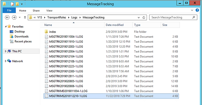Image resolution: width=202 pixels, height=105 pixels.
Task: Open Customize Quick Access Toolbar dropdown
Action: (x=22, y=4)
